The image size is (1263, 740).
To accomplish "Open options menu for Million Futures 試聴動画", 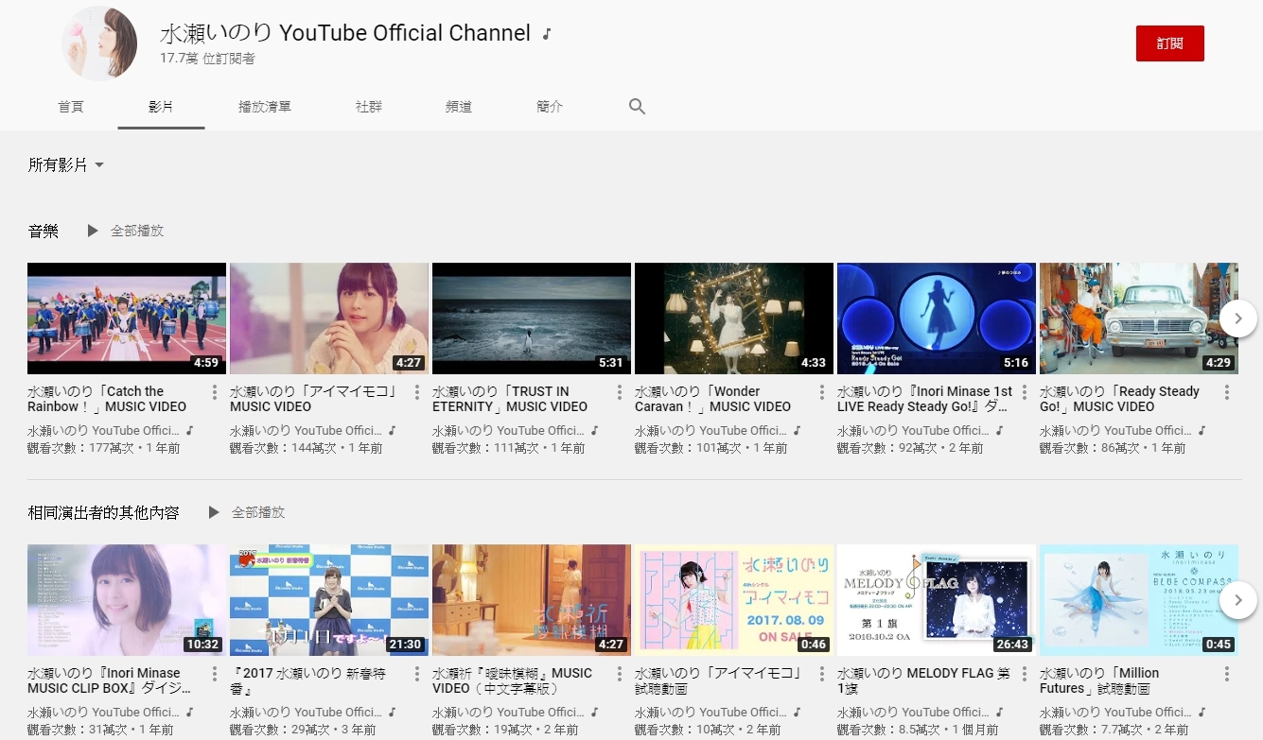I will (1227, 674).
